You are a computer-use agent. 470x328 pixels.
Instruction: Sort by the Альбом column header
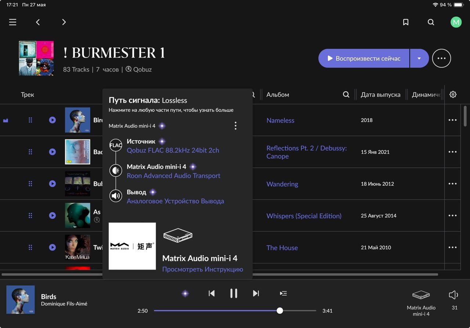click(278, 95)
